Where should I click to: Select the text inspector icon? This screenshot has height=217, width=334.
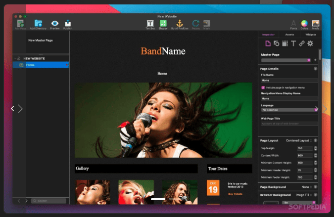[x=293, y=43]
